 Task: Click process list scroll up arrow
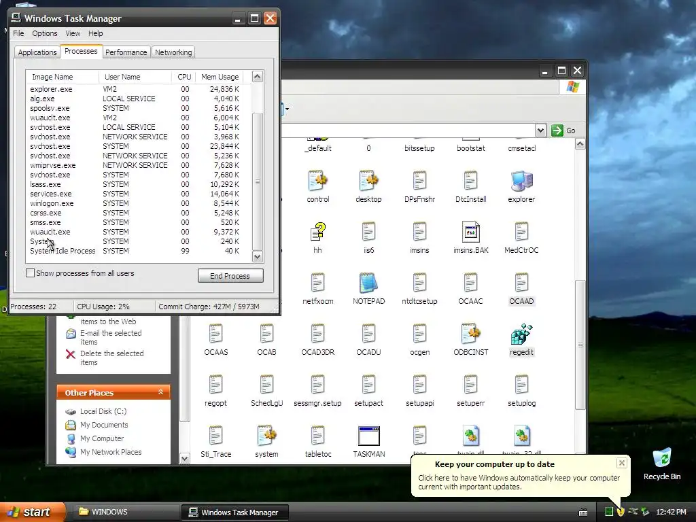point(258,77)
